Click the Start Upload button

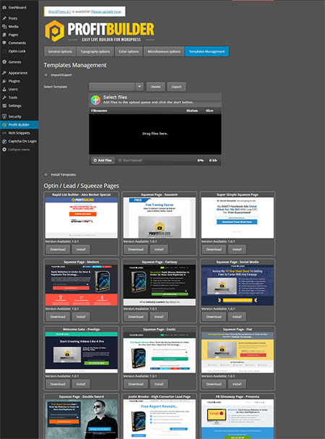[x=130, y=161]
